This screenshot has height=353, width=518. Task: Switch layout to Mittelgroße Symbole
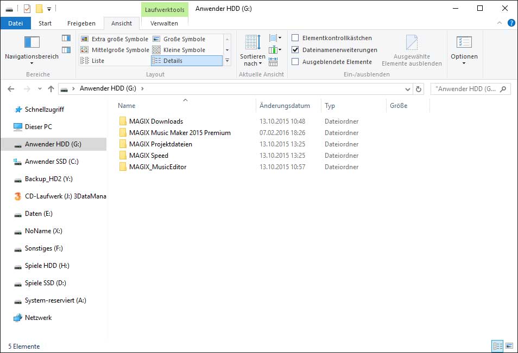115,50
